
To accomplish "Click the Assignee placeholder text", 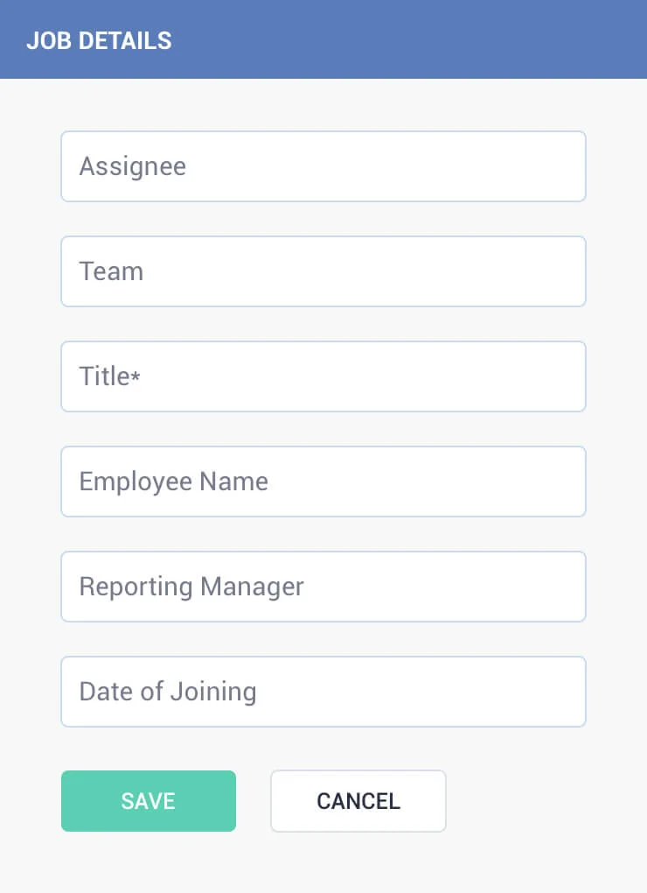I will click(x=133, y=167).
